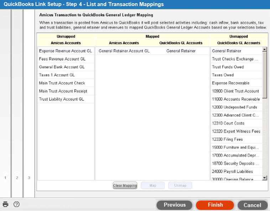Click Unmapped QuickBooks GL Accounts column header

point(239,43)
